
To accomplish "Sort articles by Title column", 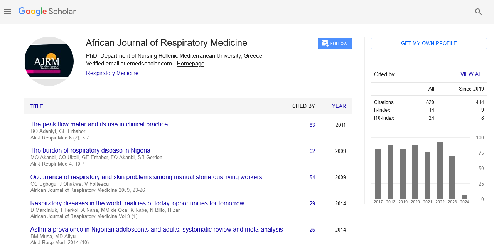I will 37,106.
